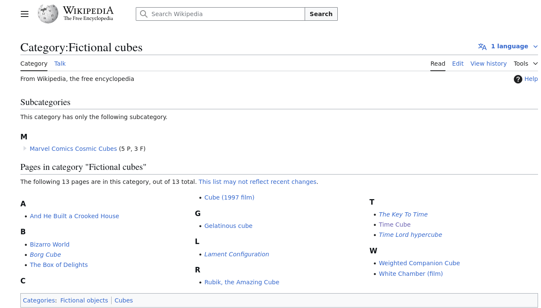The width and height of the screenshot is (541, 308).
Task: Select the Read tab
Action: [438, 64]
